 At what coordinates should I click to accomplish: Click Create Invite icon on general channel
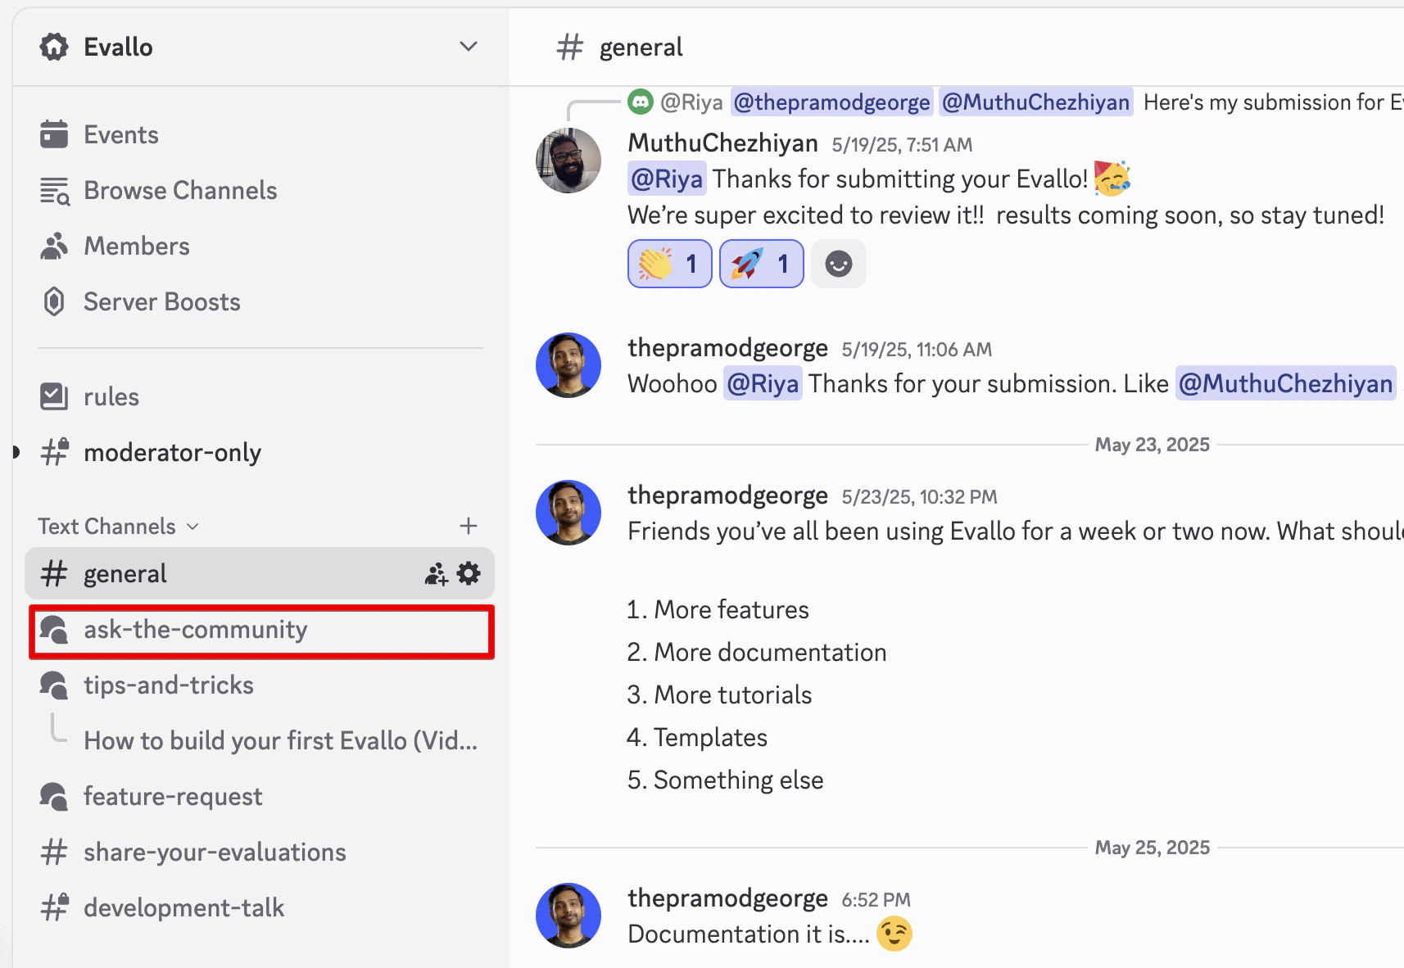point(435,573)
